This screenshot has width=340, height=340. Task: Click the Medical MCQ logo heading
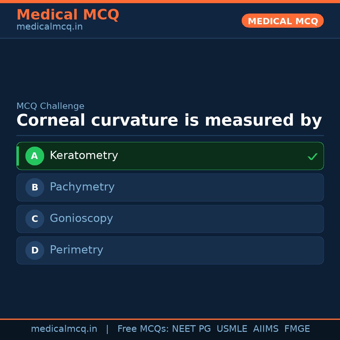pyautogui.click(x=68, y=15)
